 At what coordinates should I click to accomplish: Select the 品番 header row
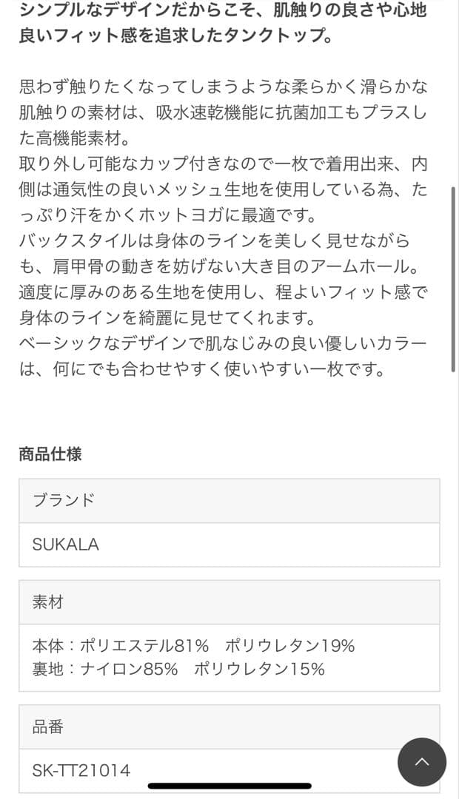(x=229, y=726)
